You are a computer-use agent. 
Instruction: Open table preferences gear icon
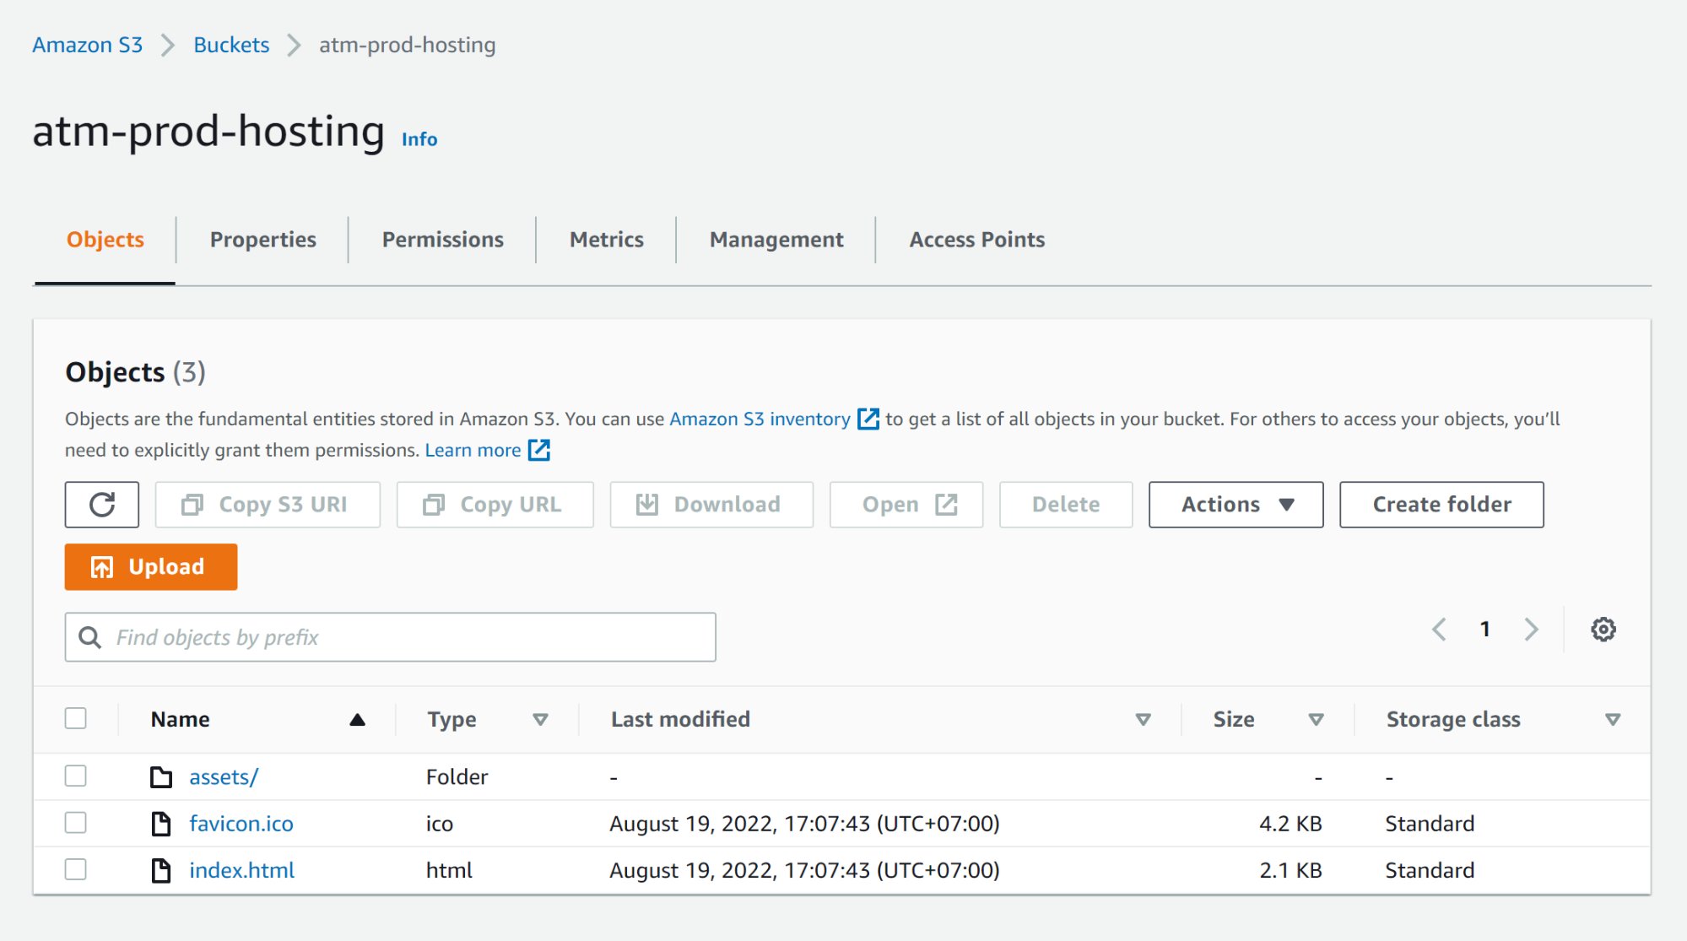[x=1603, y=630]
